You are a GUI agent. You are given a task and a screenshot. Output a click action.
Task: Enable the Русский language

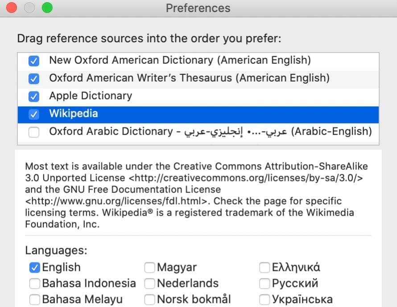point(265,283)
